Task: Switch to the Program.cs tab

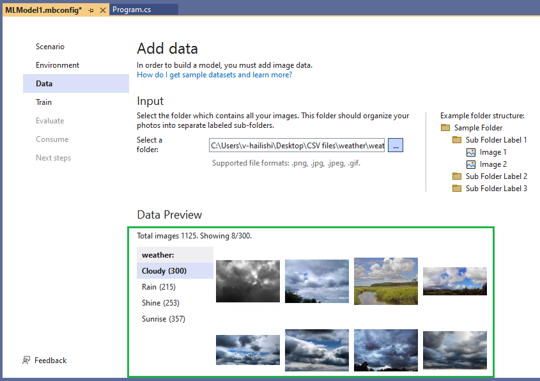Action: pos(146,10)
